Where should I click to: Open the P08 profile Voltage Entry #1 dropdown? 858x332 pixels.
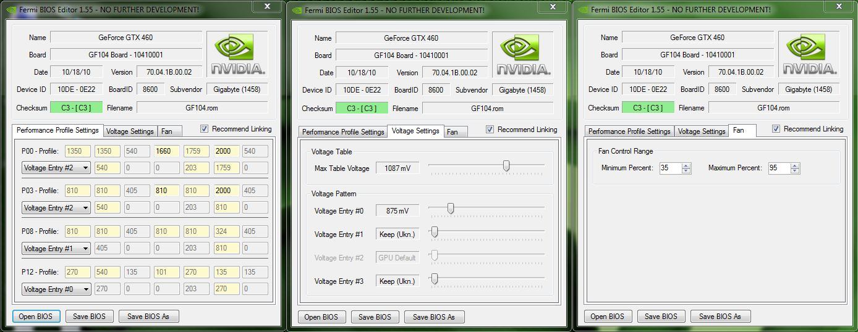click(56, 249)
